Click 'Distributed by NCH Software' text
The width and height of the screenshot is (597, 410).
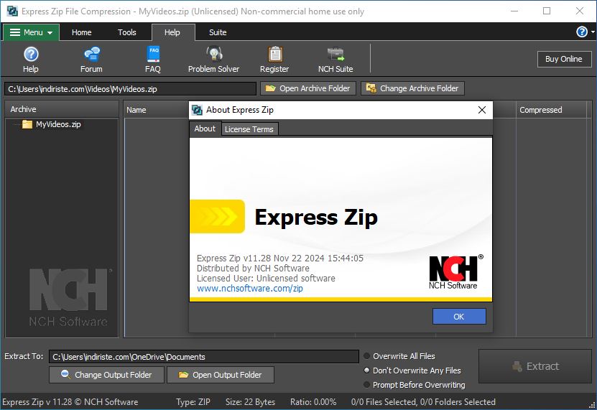coord(253,269)
